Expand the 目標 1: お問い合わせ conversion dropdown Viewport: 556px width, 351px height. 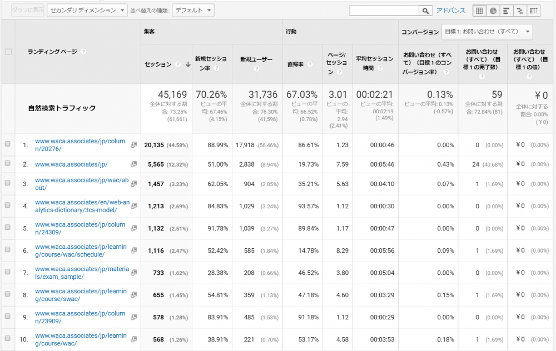487,32
